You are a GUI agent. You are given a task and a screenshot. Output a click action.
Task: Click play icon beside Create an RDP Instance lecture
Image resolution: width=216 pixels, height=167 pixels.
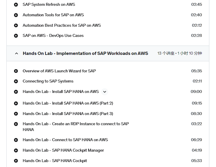[16, 124]
